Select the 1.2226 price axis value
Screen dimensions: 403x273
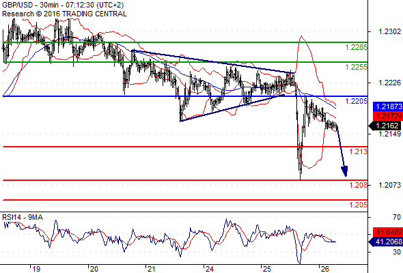click(389, 83)
